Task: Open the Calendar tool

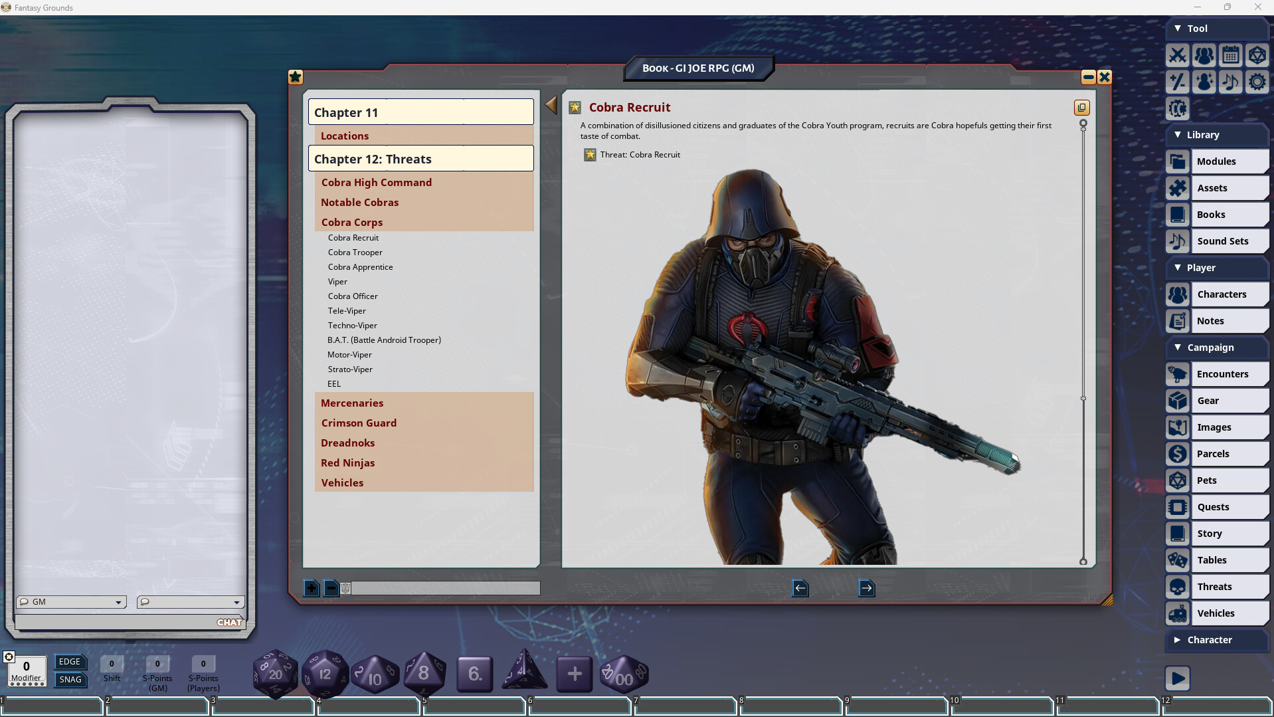Action: tap(1231, 56)
